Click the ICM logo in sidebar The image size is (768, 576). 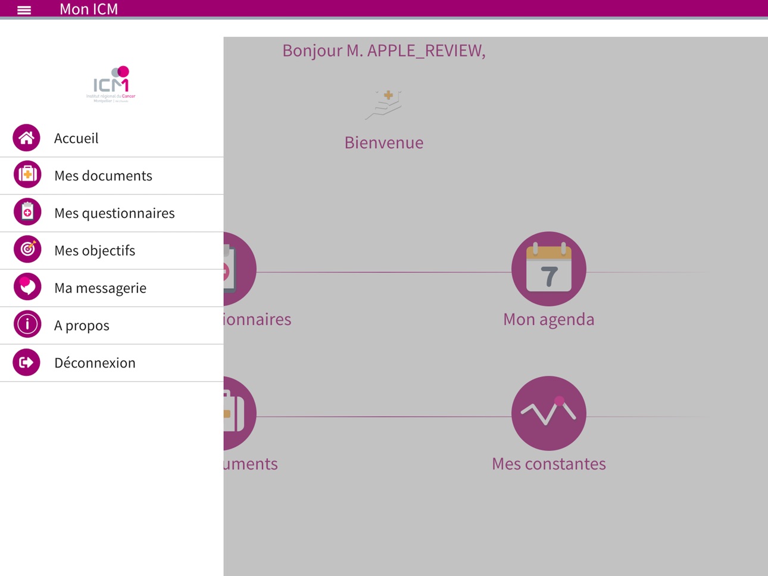[x=111, y=85]
